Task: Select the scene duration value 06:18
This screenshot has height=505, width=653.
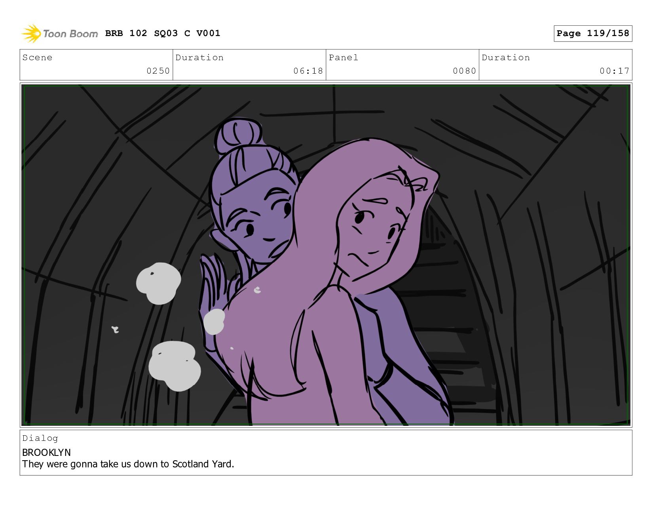Action: [308, 71]
